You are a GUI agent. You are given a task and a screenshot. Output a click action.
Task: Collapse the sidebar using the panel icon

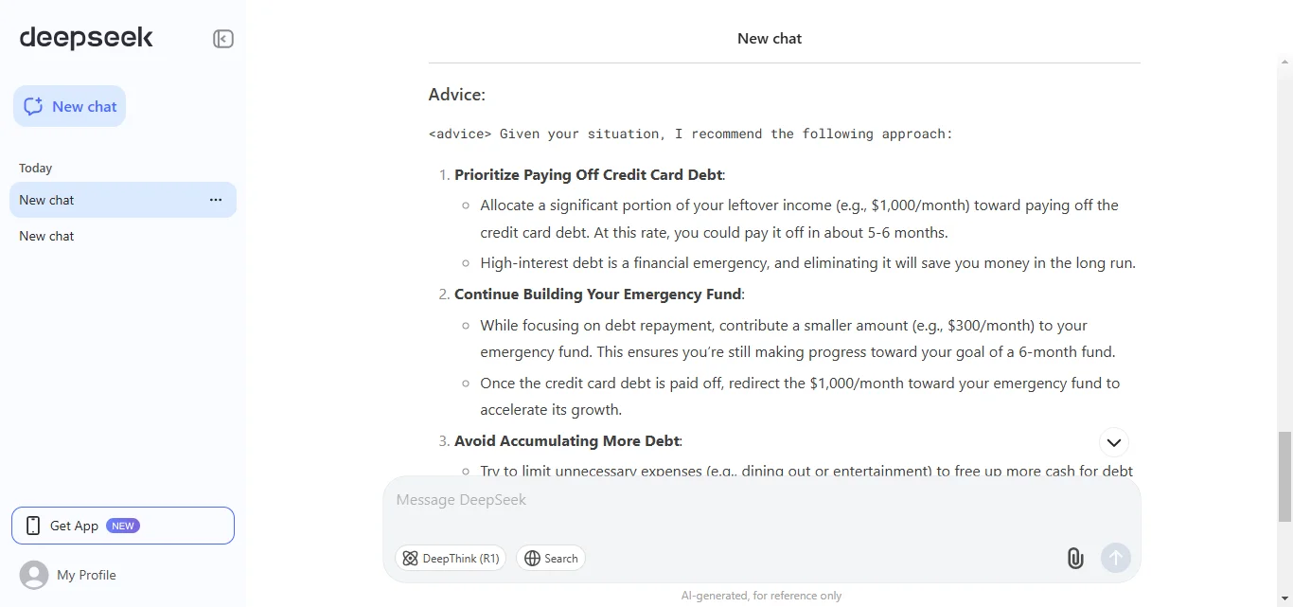(x=222, y=39)
